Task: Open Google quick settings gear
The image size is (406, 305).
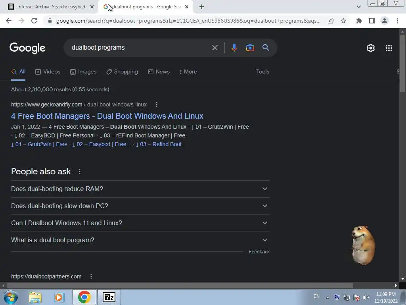Action: (x=371, y=48)
